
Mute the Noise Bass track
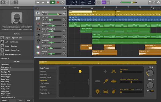(43, 43)
